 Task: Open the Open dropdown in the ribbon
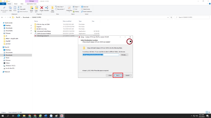pos(76,7)
